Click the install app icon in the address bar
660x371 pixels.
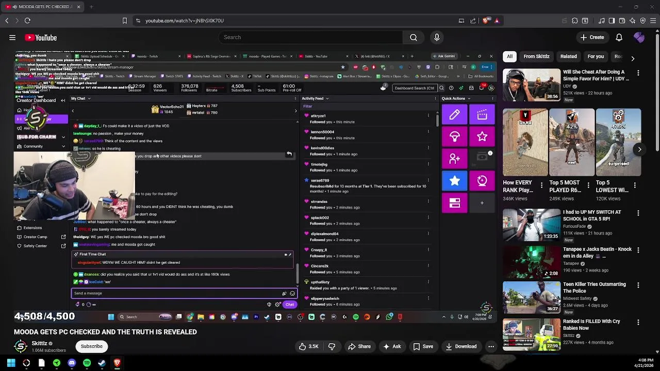click(x=461, y=21)
